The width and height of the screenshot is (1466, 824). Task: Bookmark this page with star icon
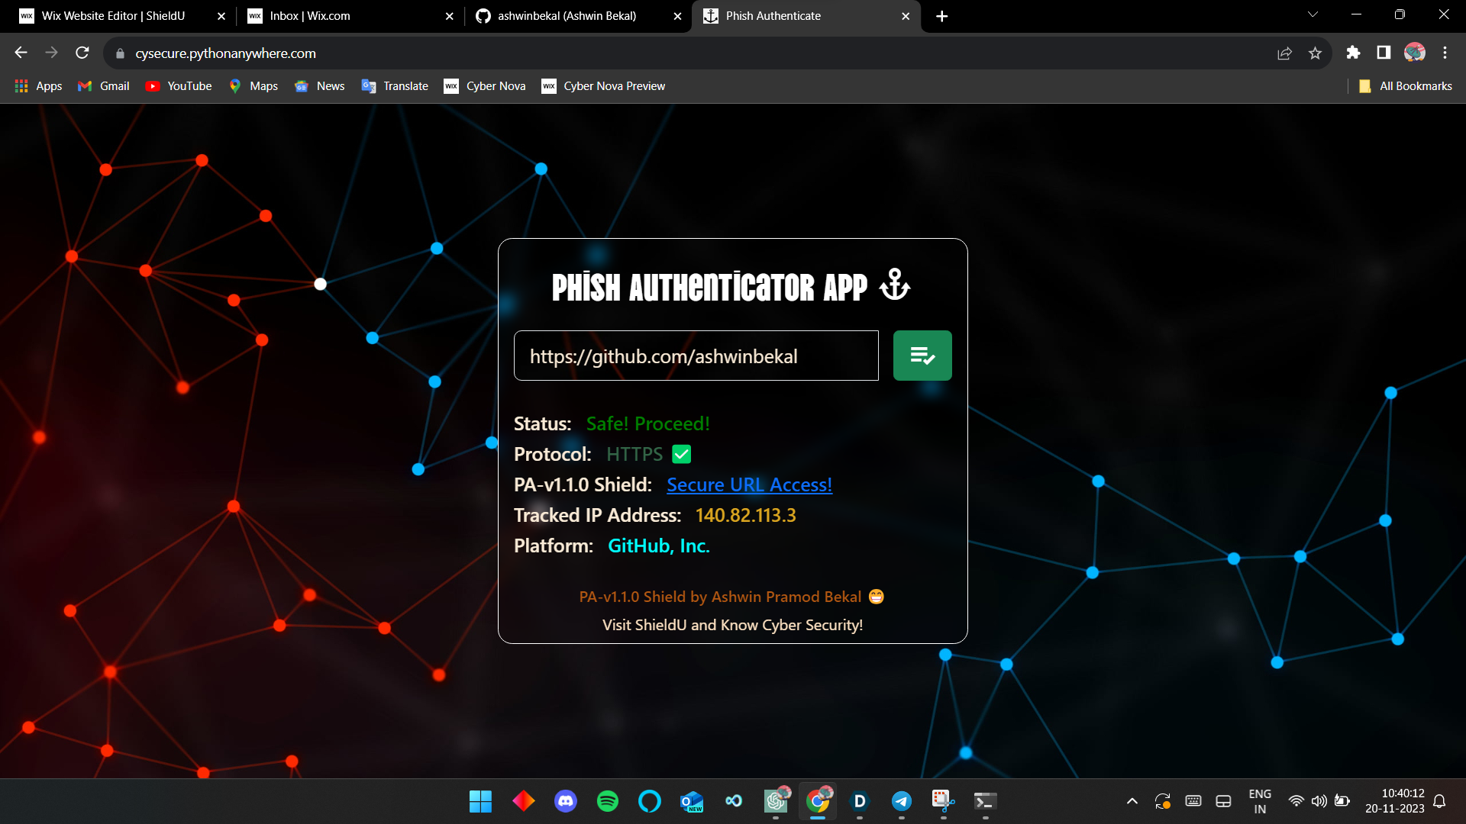pos(1315,53)
